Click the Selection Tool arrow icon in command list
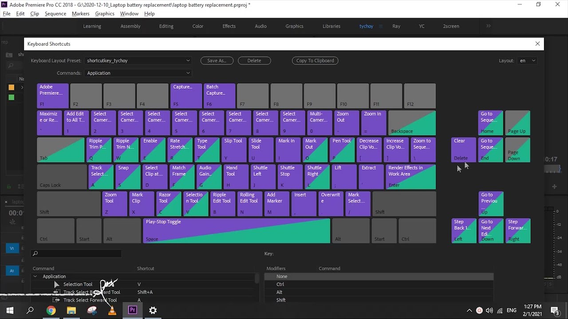The height and width of the screenshot is (319, 568). (57, 284)
